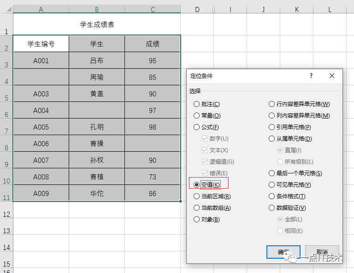Click the 学生成绩表 title cell
Image resolution: width=354 pixels, height=273 pixels.
click(x=97, y=24)
